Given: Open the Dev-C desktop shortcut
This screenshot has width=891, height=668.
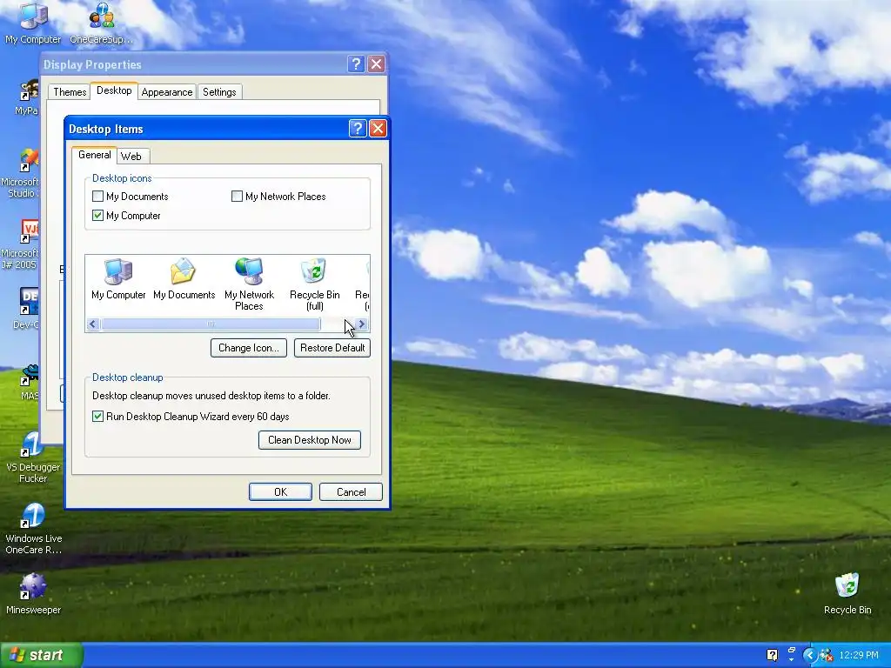Looking at the screenshot, I should (25, 309).
